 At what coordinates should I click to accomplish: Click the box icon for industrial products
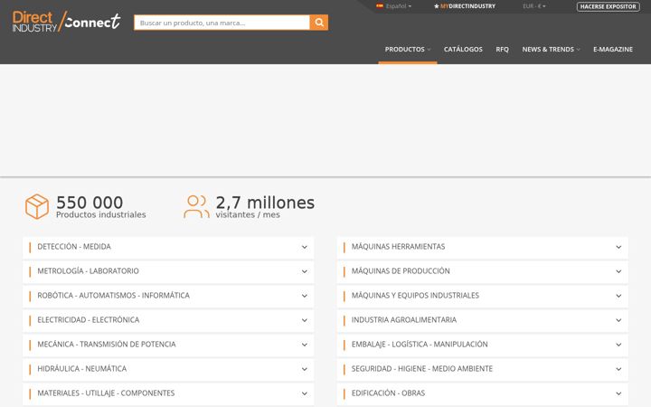[x=37, y=206]
